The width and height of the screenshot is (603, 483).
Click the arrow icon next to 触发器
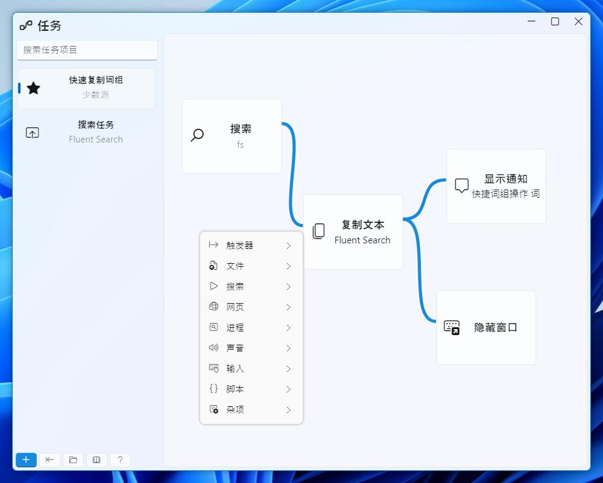pos(213,245)
